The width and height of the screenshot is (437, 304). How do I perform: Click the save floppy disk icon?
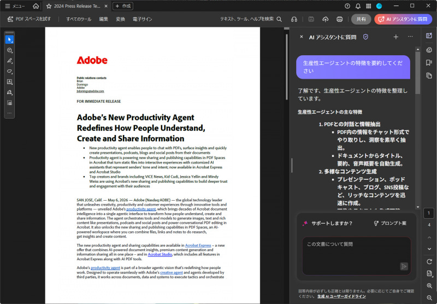[x=311, y=19]
